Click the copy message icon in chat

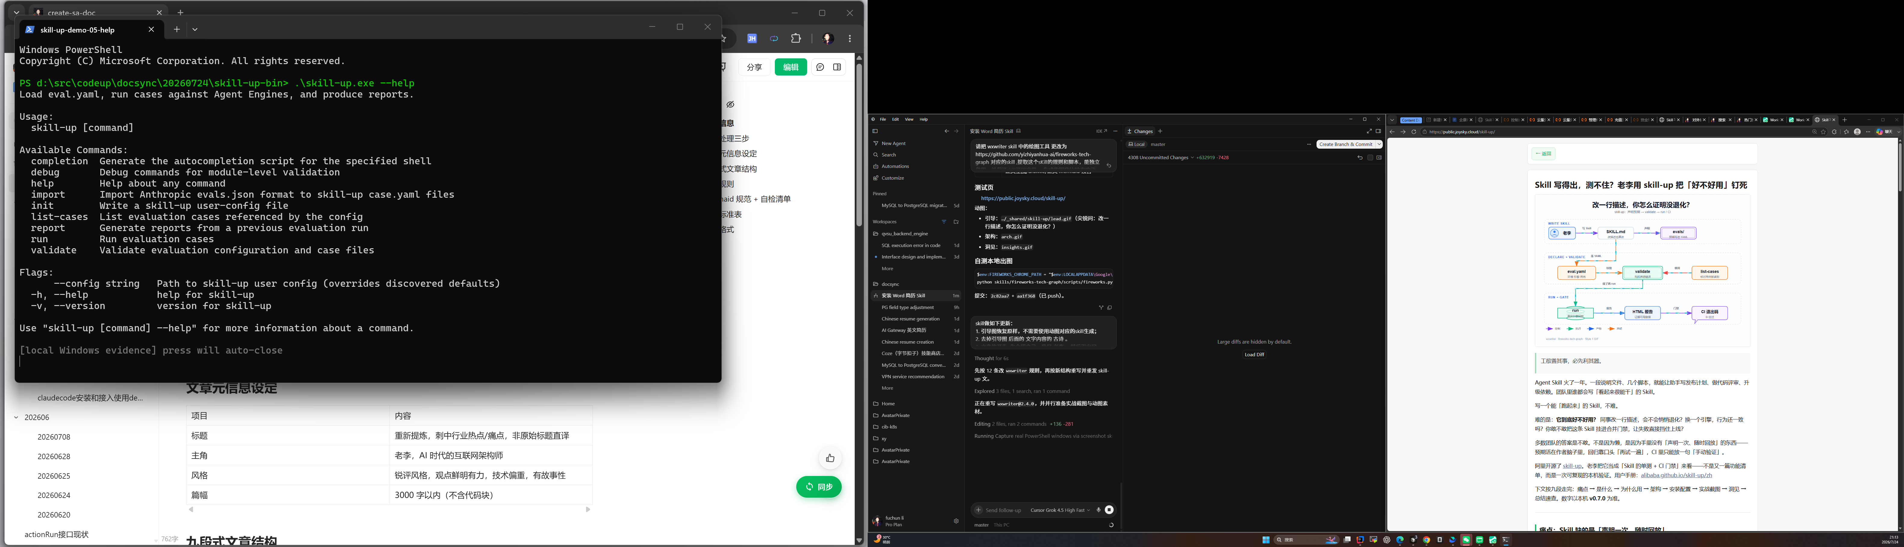1110,308
